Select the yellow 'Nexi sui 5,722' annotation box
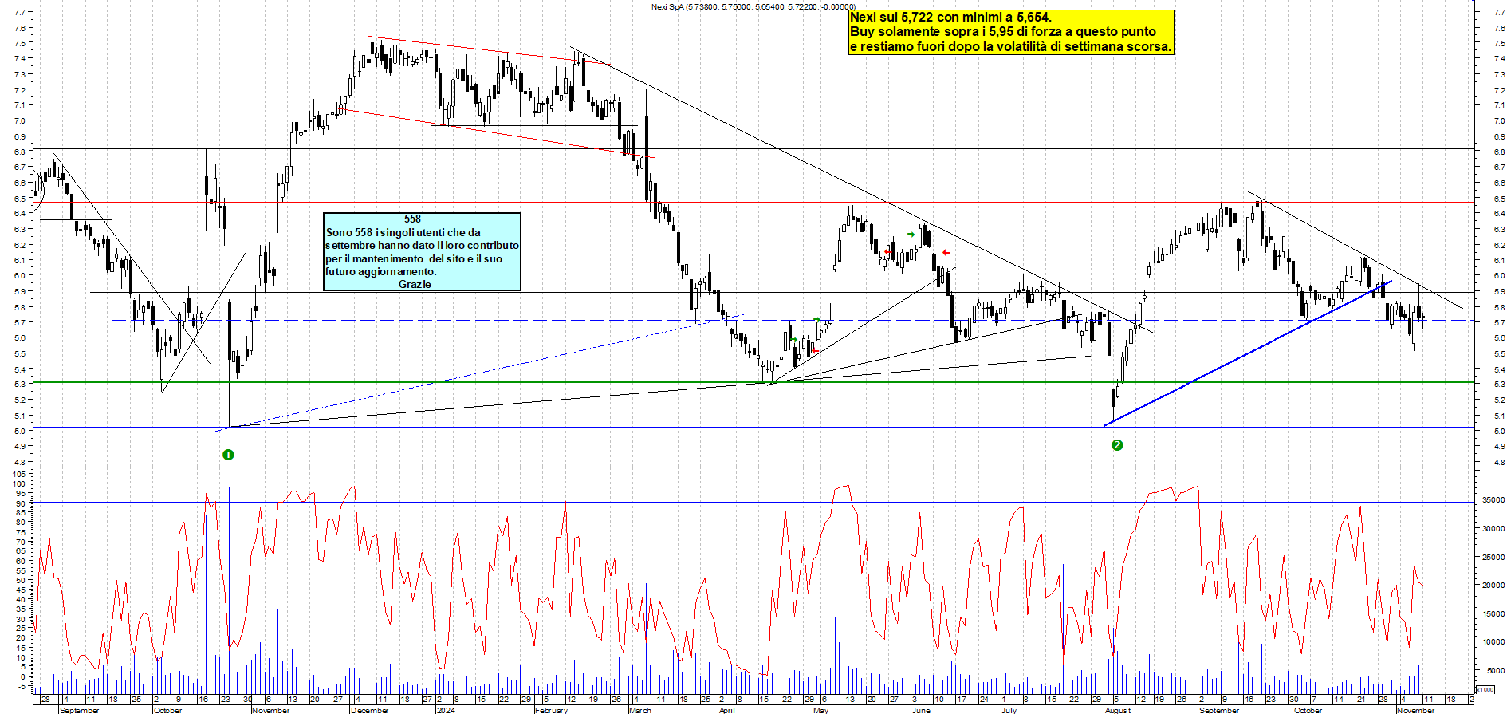Screen dimensions: 1507x714 point(1011,32)
